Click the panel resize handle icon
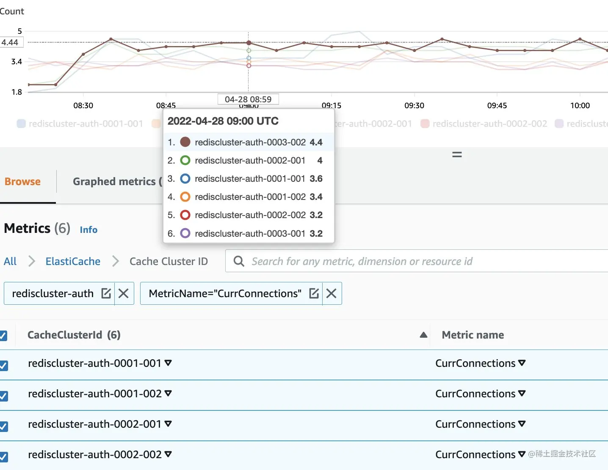This screenshot has width=608, height=470. click(x=457, y=155)
